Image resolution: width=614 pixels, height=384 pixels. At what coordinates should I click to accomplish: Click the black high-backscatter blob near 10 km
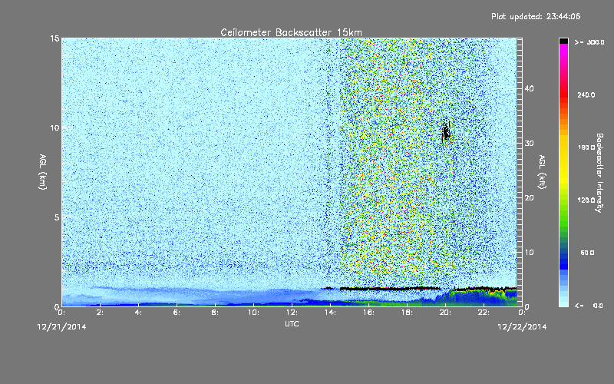click(446, 132)
